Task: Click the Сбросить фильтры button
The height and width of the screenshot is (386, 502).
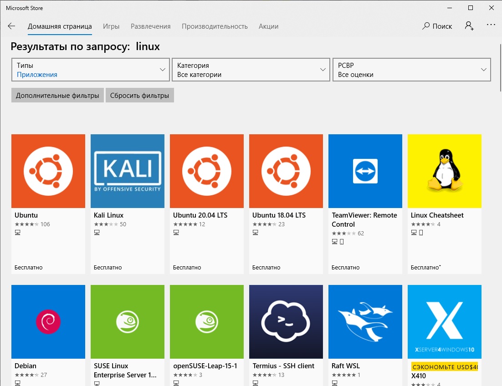Action: click(x=139, y=95)
